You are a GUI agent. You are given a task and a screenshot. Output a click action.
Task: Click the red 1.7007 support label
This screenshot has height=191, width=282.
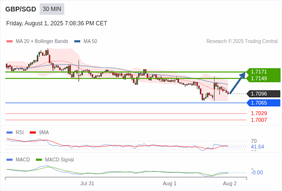(x=259, y=120)
